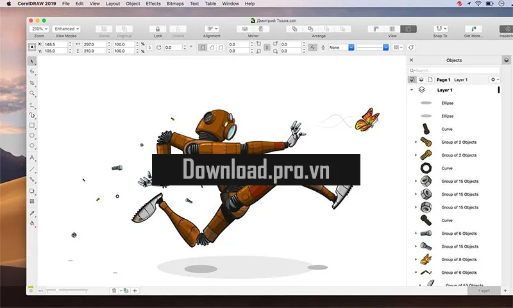Select the Ellipse tool

pos(31,135)
